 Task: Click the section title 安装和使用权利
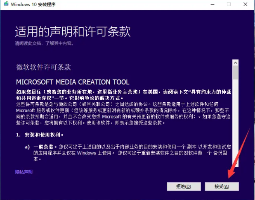pyautogui.click(x=44, y=135)
